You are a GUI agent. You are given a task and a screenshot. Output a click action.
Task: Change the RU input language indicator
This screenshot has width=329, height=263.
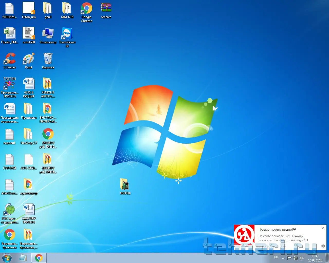click(276, 257)
